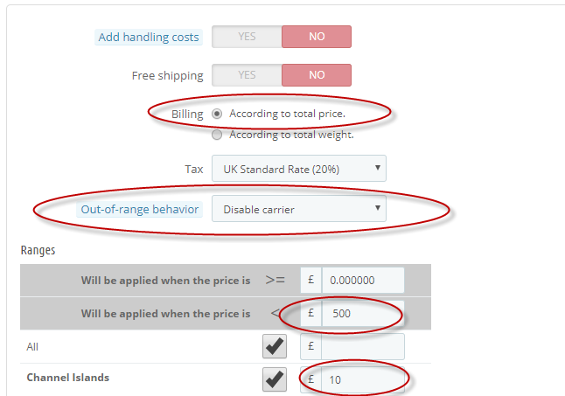
Task: Click the minimum price range field
Action: click(x=362, y=280)
